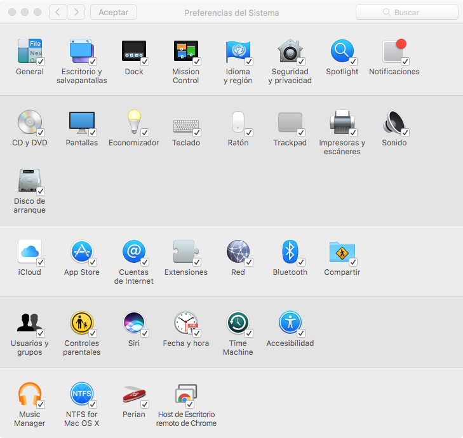463x438 pixels.
Task: Open the Red network globe icon
Action: (238, 251)
